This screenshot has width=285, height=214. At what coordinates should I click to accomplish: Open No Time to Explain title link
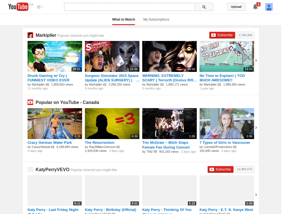click(222, 78)
